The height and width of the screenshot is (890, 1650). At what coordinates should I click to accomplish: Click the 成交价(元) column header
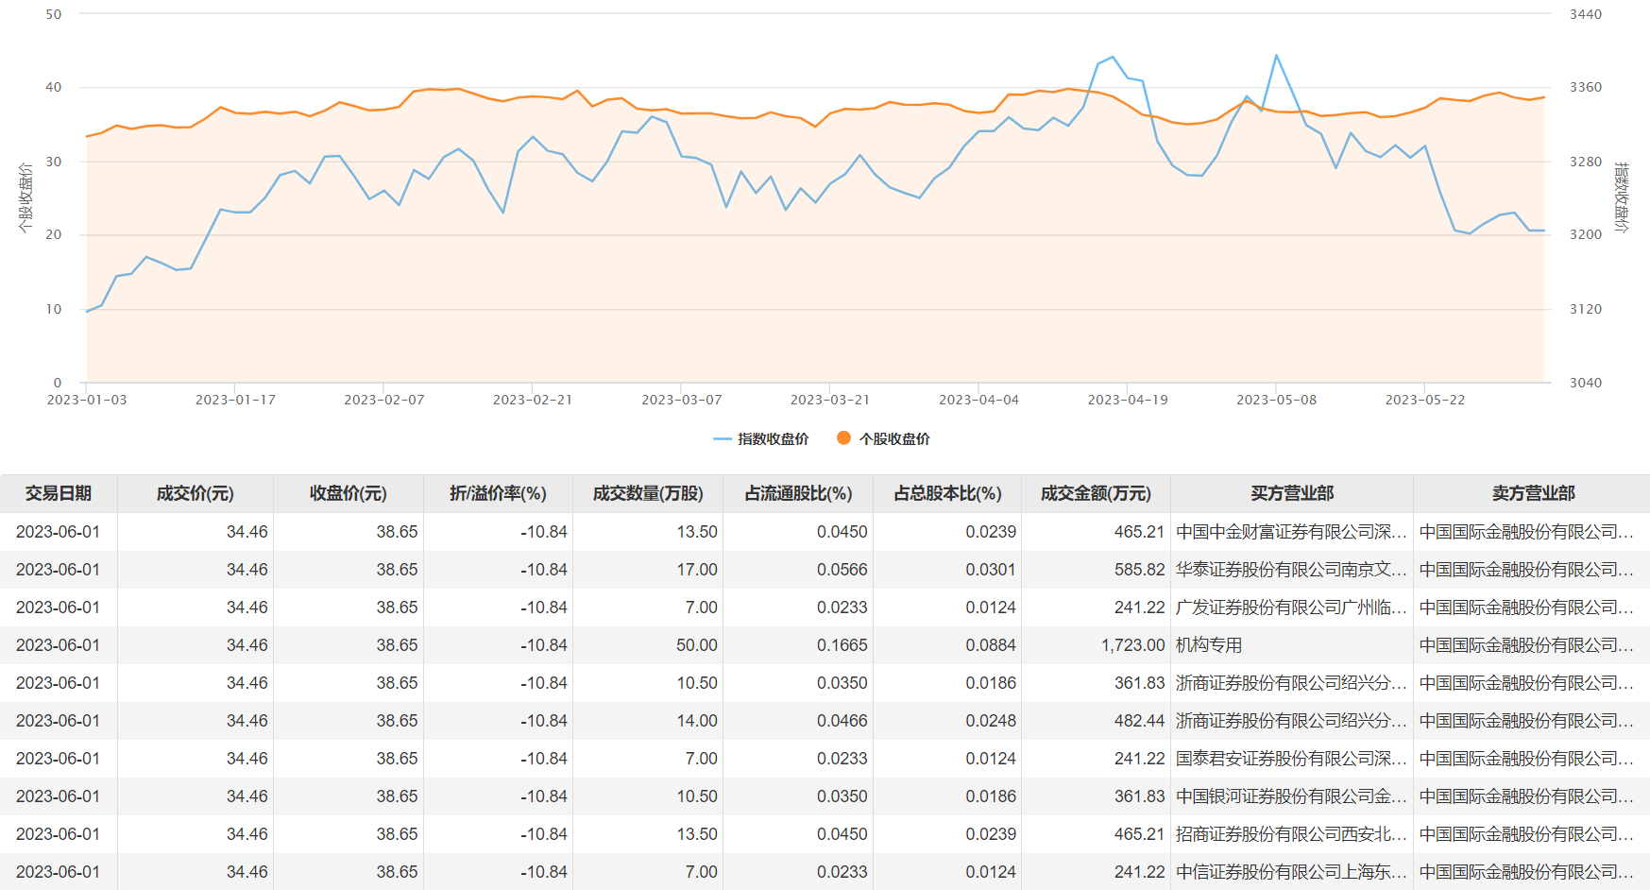pyautogui.click(x=195, y=493)
